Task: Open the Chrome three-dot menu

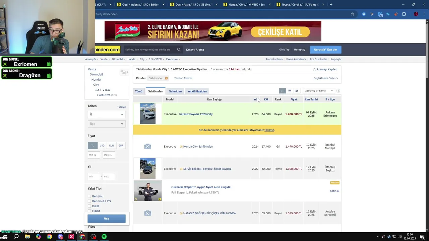Action: click(424, 14)
